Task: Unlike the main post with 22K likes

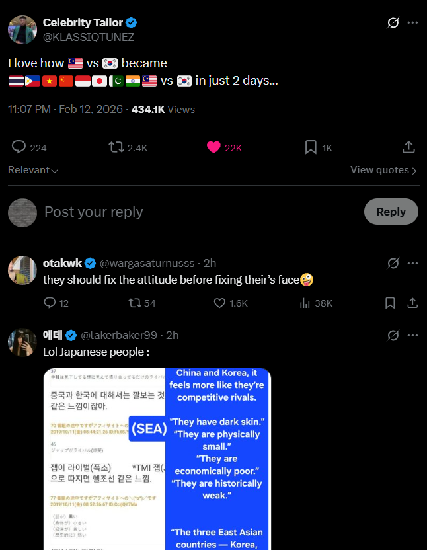Action: [213, 147]
